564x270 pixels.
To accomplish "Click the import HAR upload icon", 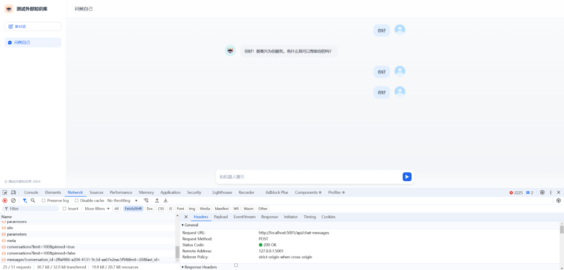I will point(157,201).
